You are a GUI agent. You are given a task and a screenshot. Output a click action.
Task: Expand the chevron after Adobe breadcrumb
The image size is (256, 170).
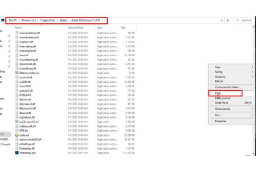pos(69,20)
